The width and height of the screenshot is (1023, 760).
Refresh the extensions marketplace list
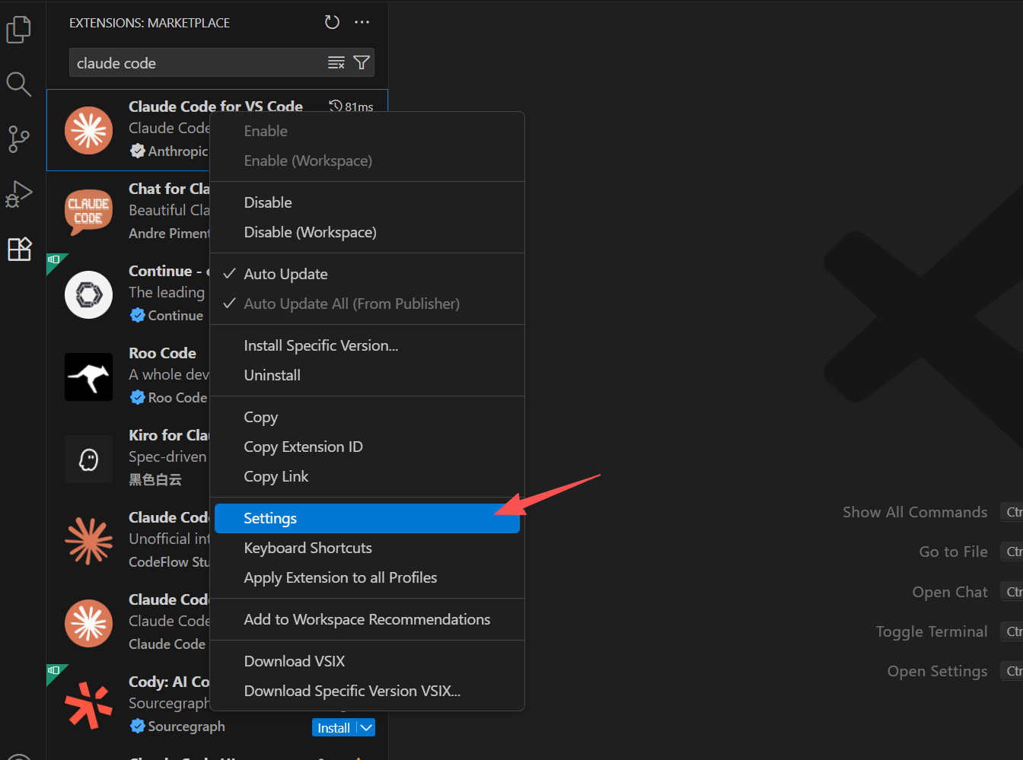332,22
